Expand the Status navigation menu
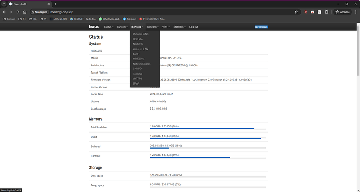Screen dimensions: 360x192 pyautogui.click(x=109, y=27)
